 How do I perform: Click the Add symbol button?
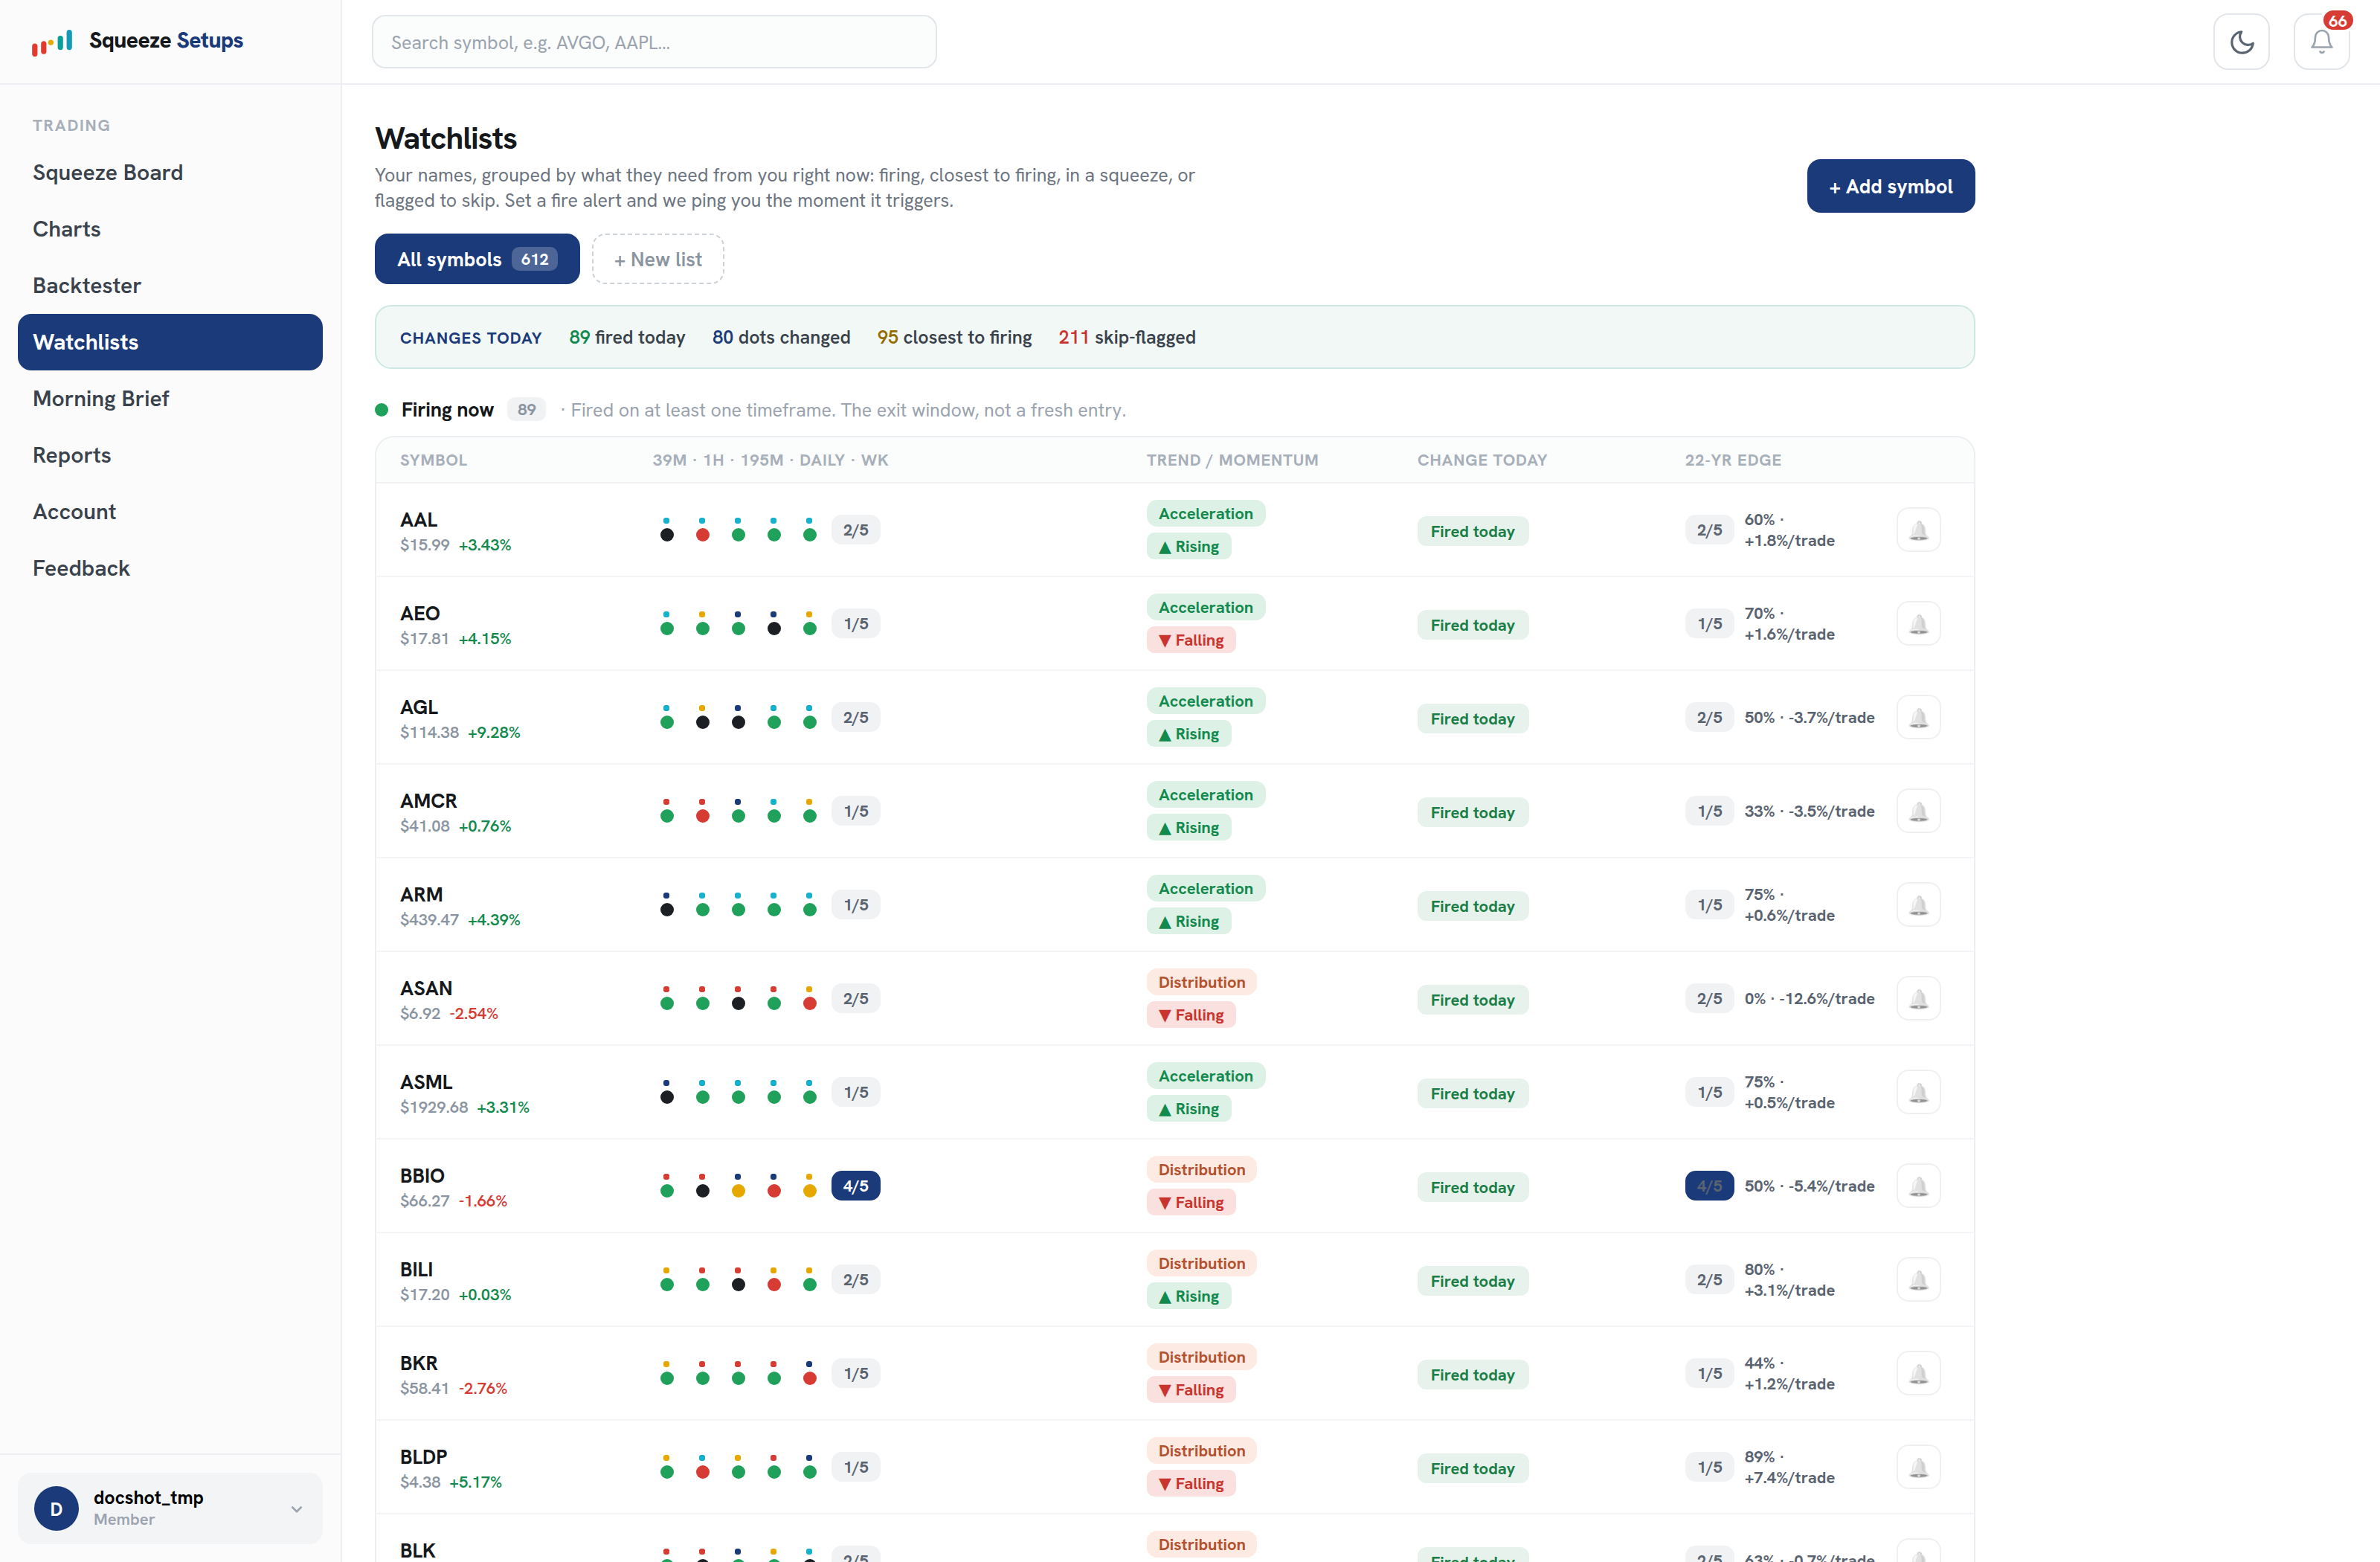click(1890, 186)
